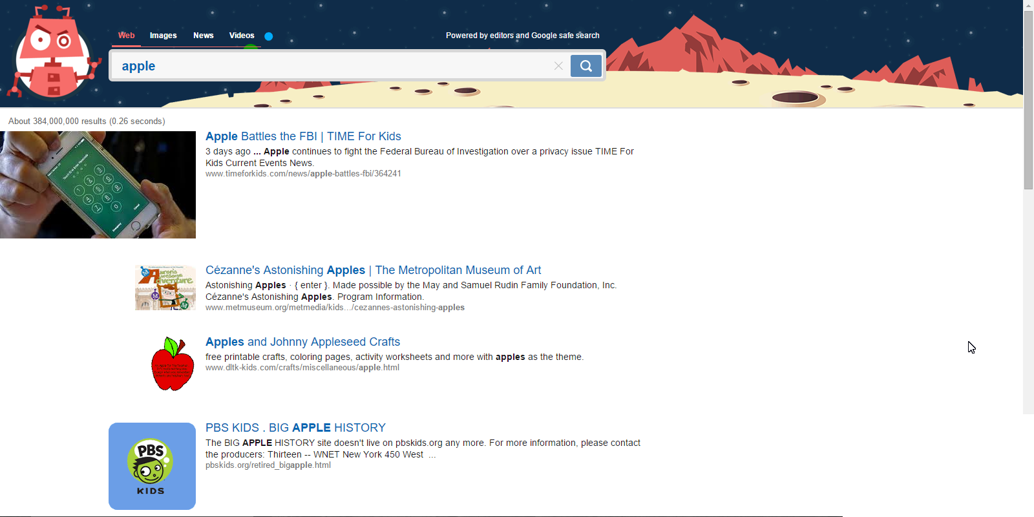Switch to the Images tab
Screen dimensions: 1034x517
click(163, 36)
